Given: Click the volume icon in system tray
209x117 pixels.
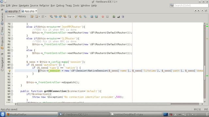Looking at the screenshot, I should 184,114.
